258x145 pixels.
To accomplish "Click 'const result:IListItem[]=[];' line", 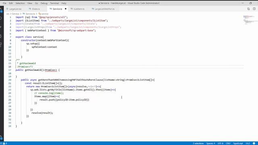I will coord(44,83).
